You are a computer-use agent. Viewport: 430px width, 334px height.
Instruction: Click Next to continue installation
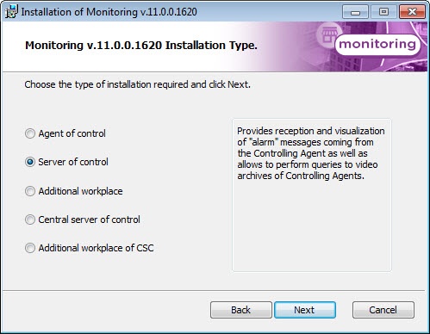pyautogui.click(x=305, y=310)
